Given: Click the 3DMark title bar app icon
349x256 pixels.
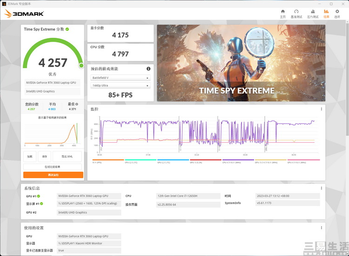Looking at the screenshot, I should click(x=4, y=4).
